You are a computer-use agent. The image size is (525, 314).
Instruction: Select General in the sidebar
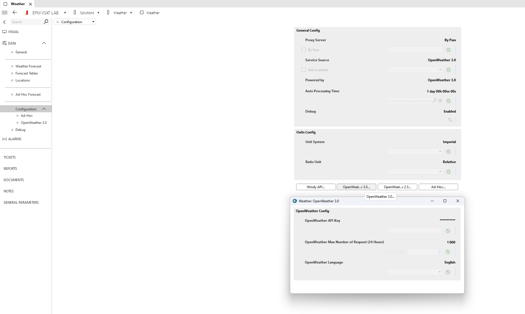[21, 52]
